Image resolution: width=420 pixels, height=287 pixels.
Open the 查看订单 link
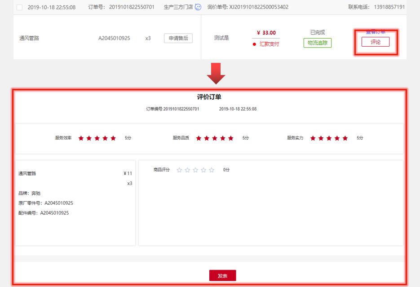pos(376,32)
